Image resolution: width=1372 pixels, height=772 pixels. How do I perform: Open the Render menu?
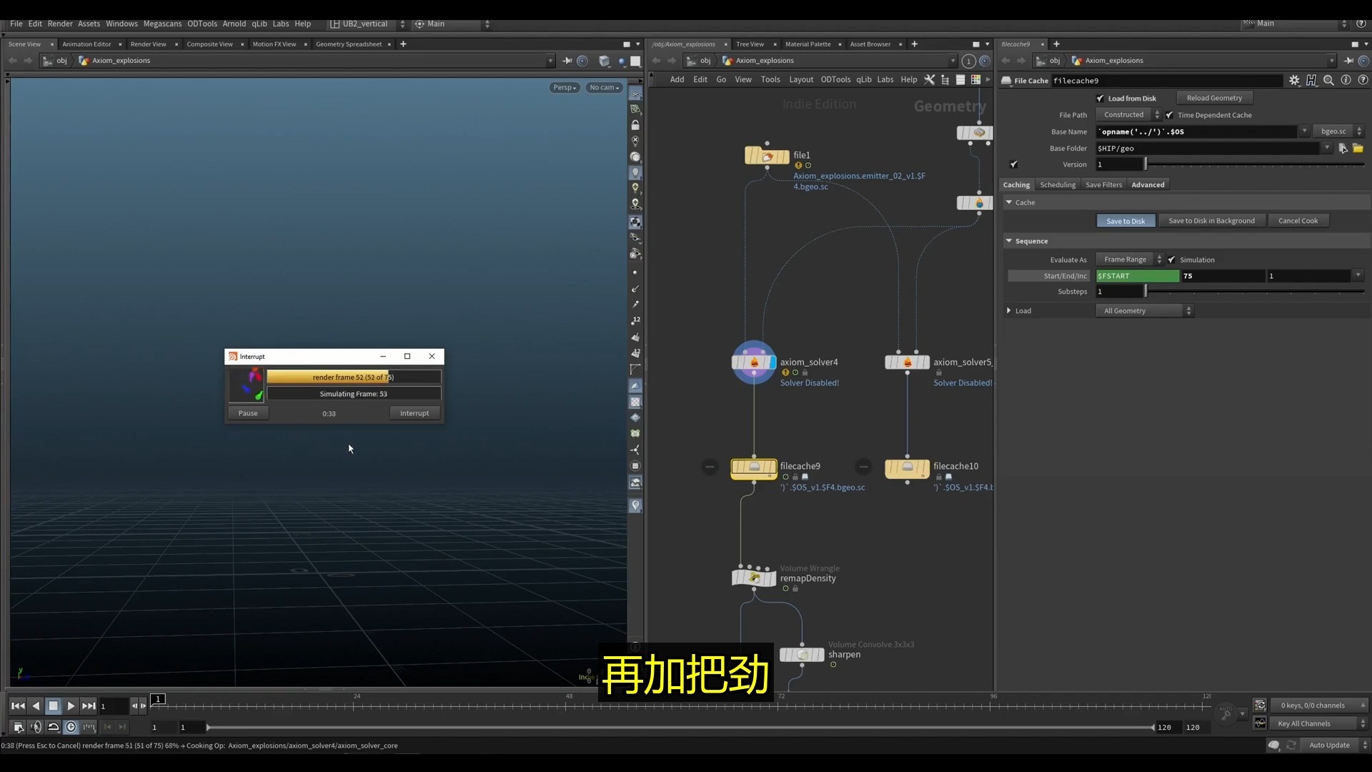tap(60, 24)
